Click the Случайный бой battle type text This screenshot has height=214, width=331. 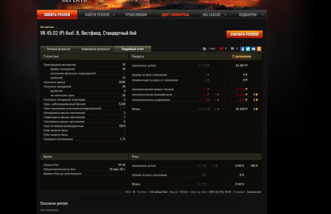tap(158, 192)
